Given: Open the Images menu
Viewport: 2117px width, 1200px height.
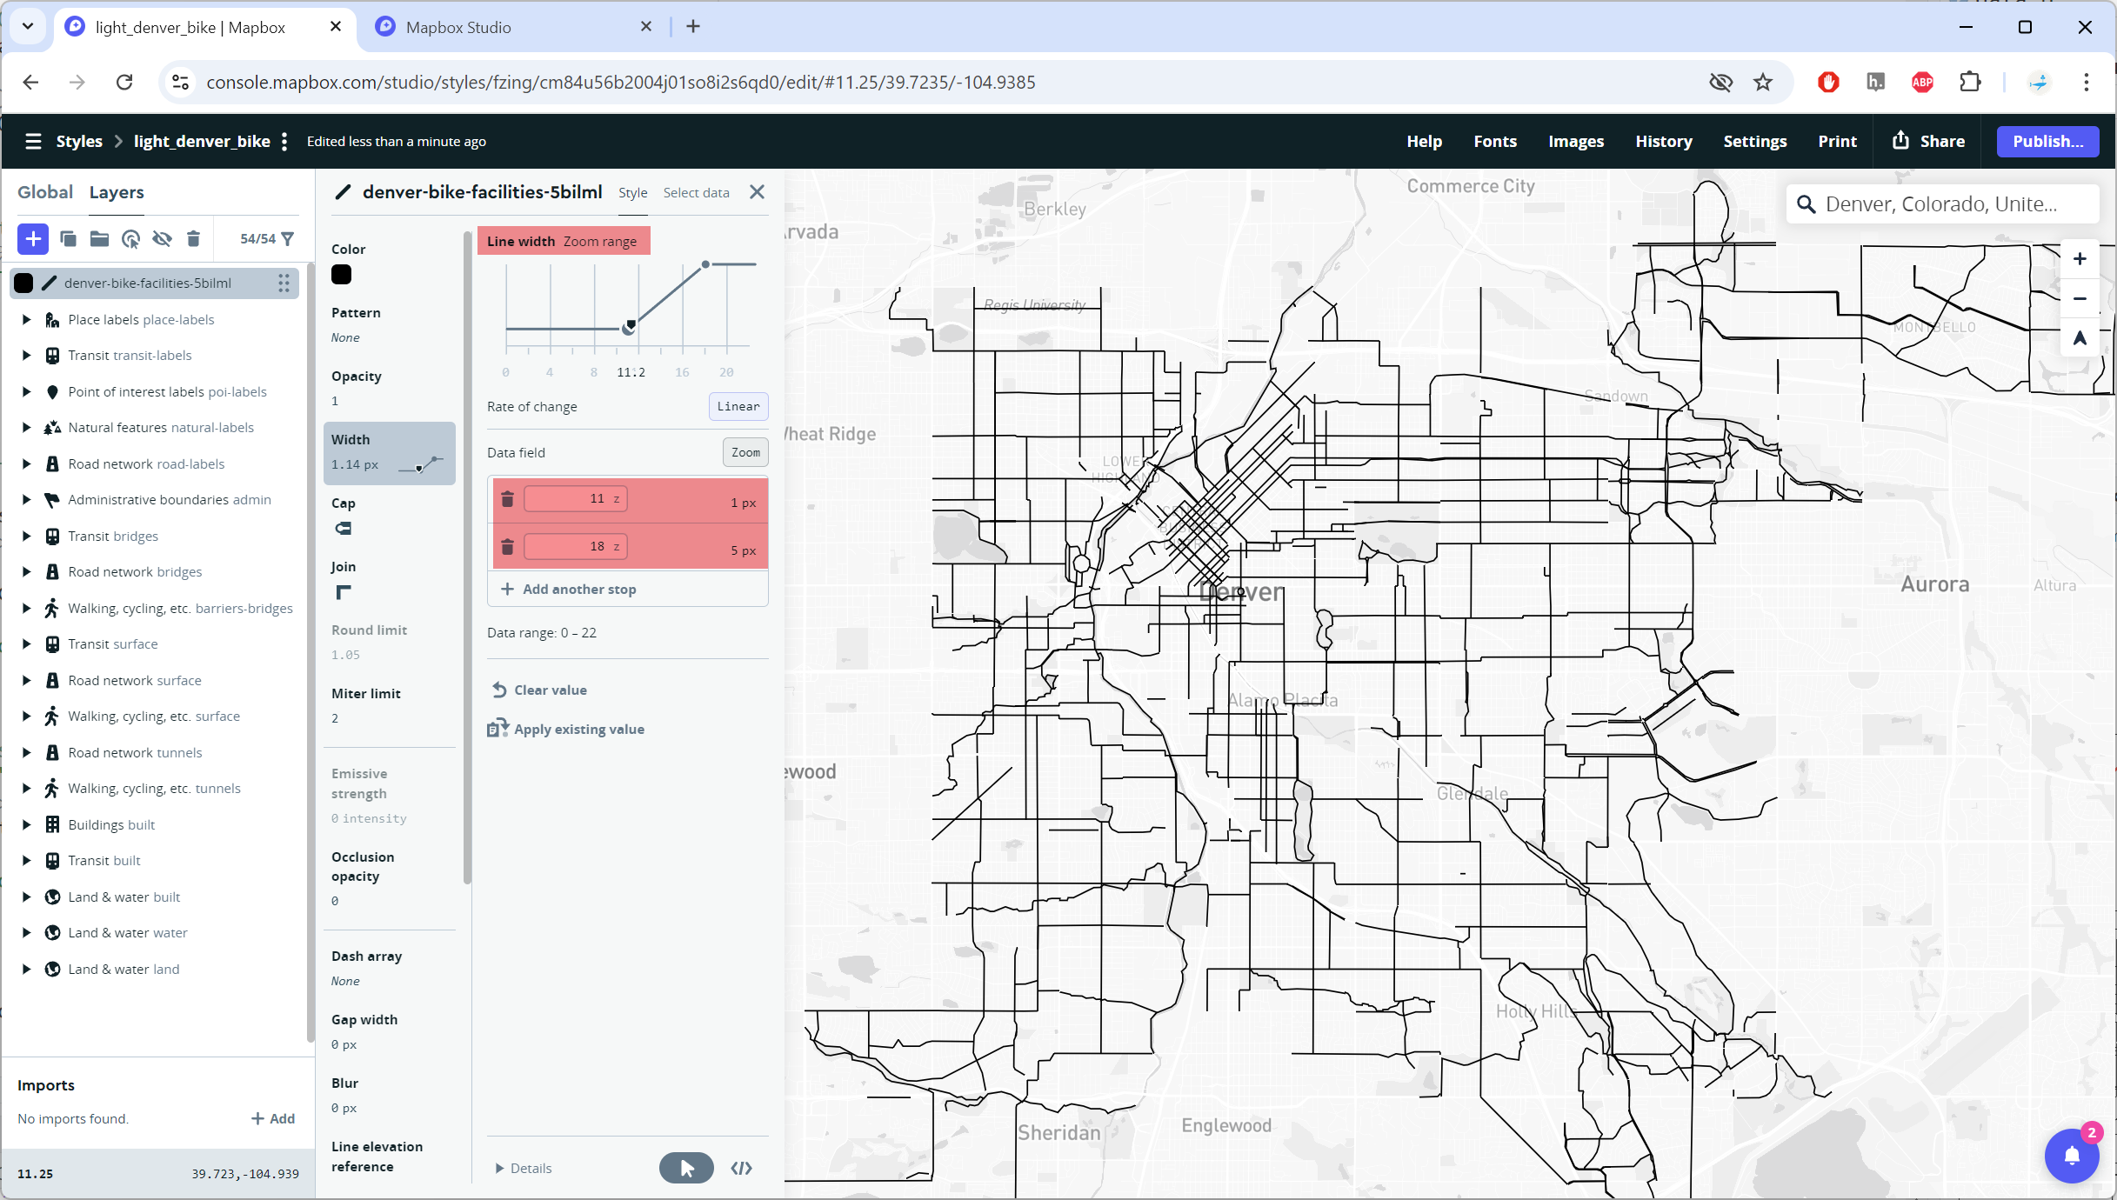Looking at the screenshot, I should [x=1576, y=141].
